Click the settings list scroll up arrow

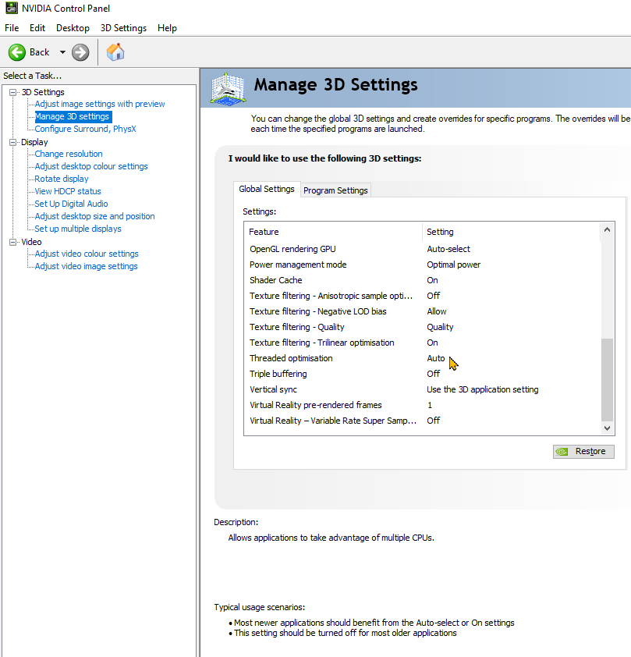[x=607, y=229]
